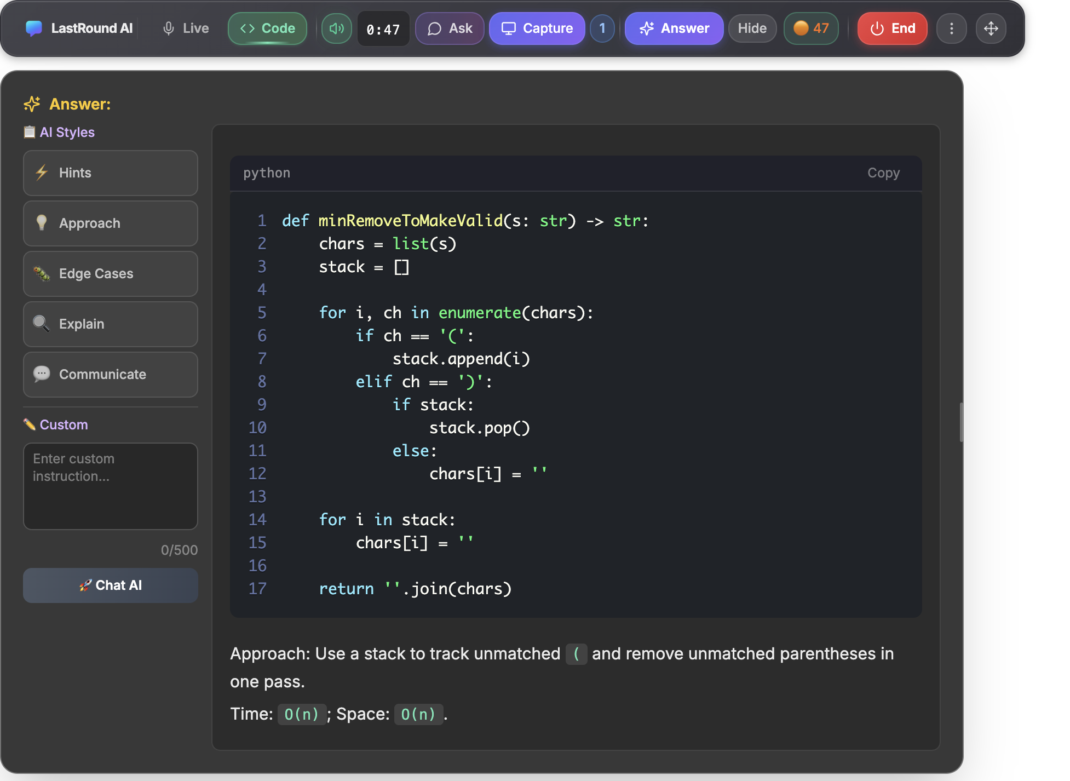Click the LastRound AI logo icon
Viewport: 1070px width, 781px height.
pyautogui.click(x=34, y=28)
